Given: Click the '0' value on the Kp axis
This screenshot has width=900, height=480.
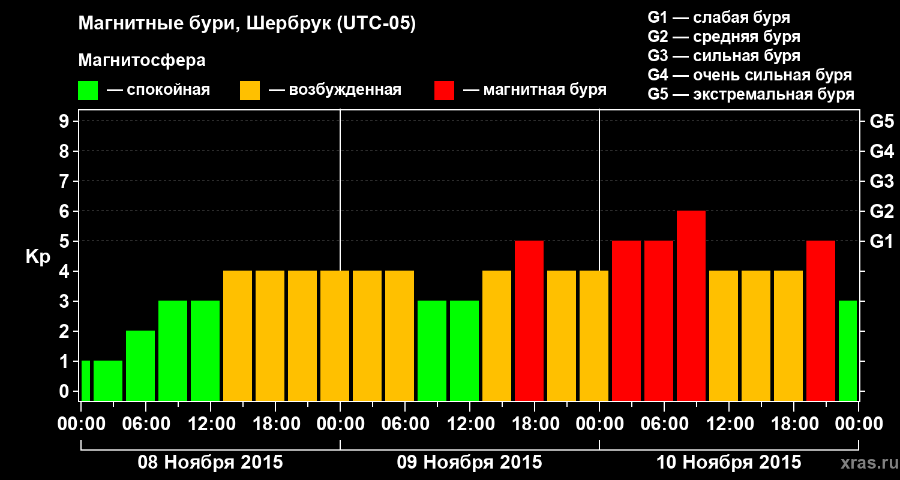Looking at the screenshot, I should point(65,391).
